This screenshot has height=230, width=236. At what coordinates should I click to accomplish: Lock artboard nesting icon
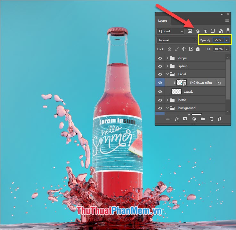tap(191, 49)
